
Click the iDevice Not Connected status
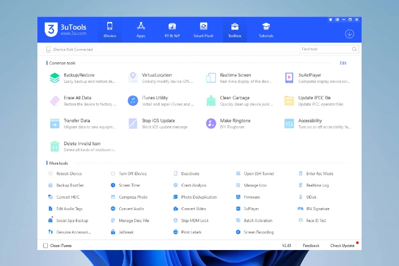(x=69, y=49)
